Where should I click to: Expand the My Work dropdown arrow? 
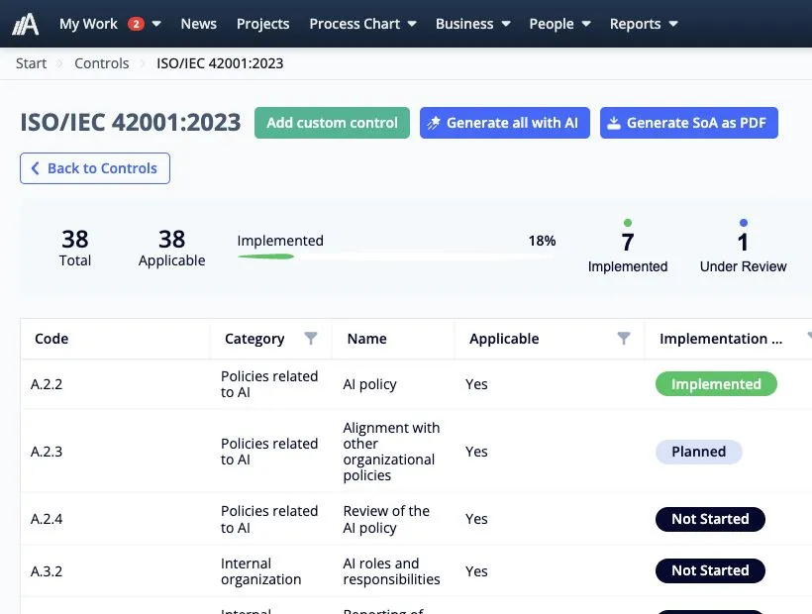click(155, 24)
